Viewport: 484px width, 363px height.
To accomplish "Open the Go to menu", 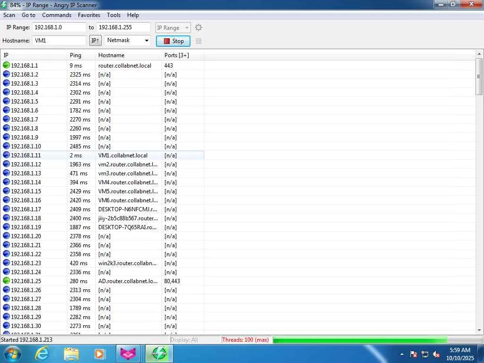I will click(x=28, y=15).
